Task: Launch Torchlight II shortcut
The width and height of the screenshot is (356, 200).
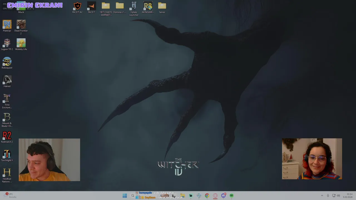Action: pyautogui.click(x=7, y=156)
